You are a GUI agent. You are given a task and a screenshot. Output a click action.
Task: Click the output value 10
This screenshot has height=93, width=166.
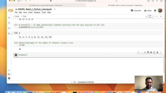tap(20, 49)
